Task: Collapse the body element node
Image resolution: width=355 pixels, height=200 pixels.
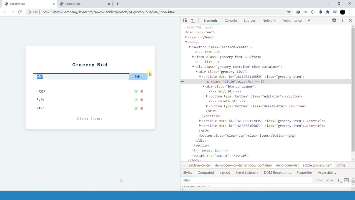Action: [186, 42]
